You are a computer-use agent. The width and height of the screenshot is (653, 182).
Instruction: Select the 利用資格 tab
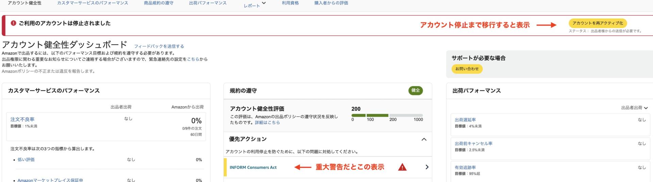tap(290, 3)
